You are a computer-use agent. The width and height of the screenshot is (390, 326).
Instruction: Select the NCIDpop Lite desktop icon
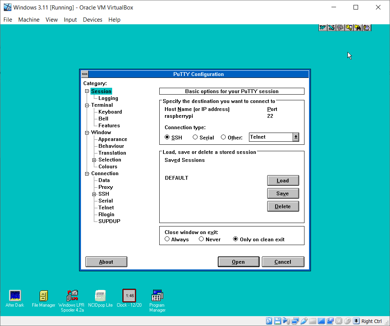(x=100, y=298)
